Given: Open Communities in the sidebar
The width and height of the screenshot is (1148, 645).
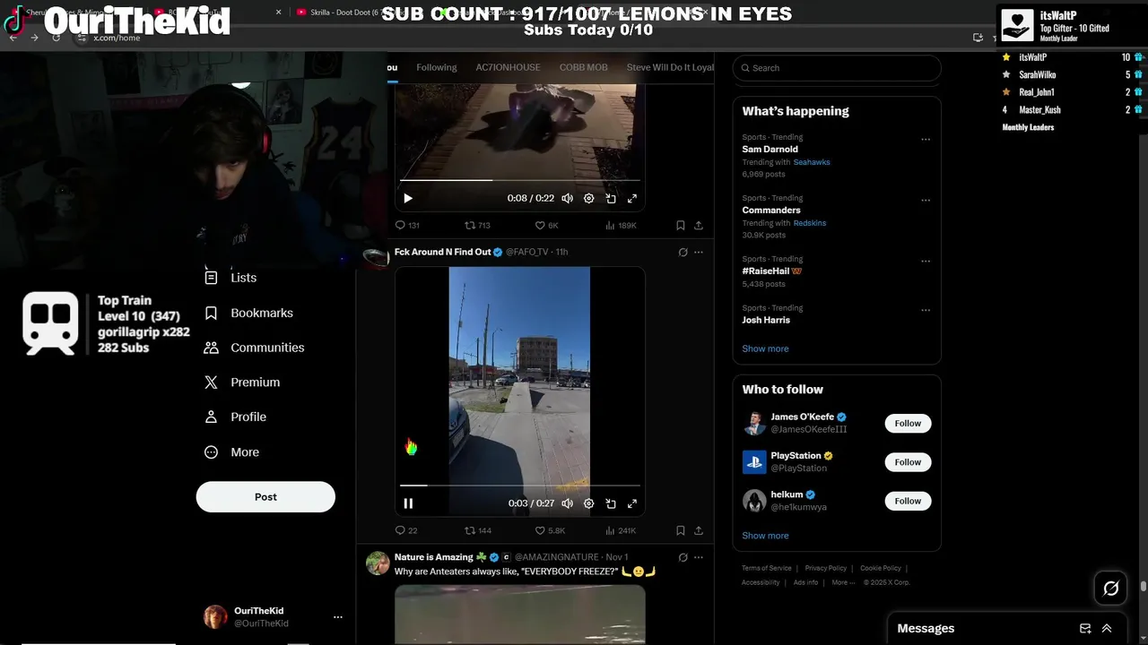Looking at the screenshot, I should coord(255,348).
